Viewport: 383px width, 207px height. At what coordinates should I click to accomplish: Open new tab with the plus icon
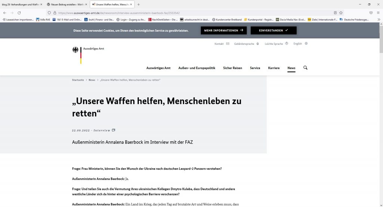(x=139, y=4)
